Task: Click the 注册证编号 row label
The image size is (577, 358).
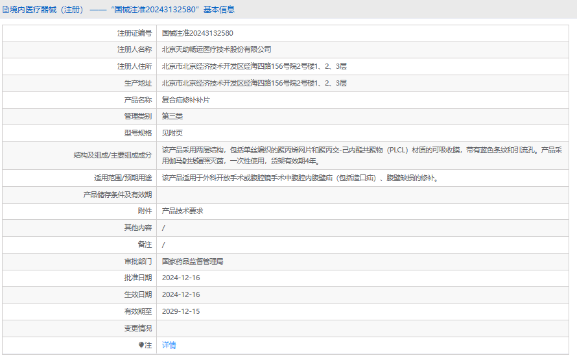Action: pyautogui.click(x=135, y=33)
